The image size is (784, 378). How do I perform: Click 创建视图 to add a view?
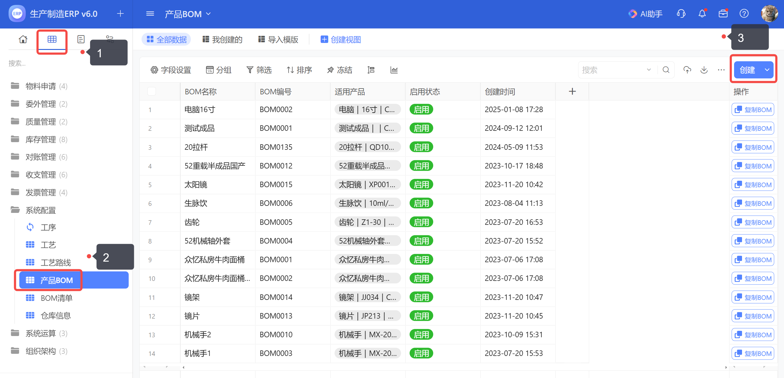coord(341,40)
